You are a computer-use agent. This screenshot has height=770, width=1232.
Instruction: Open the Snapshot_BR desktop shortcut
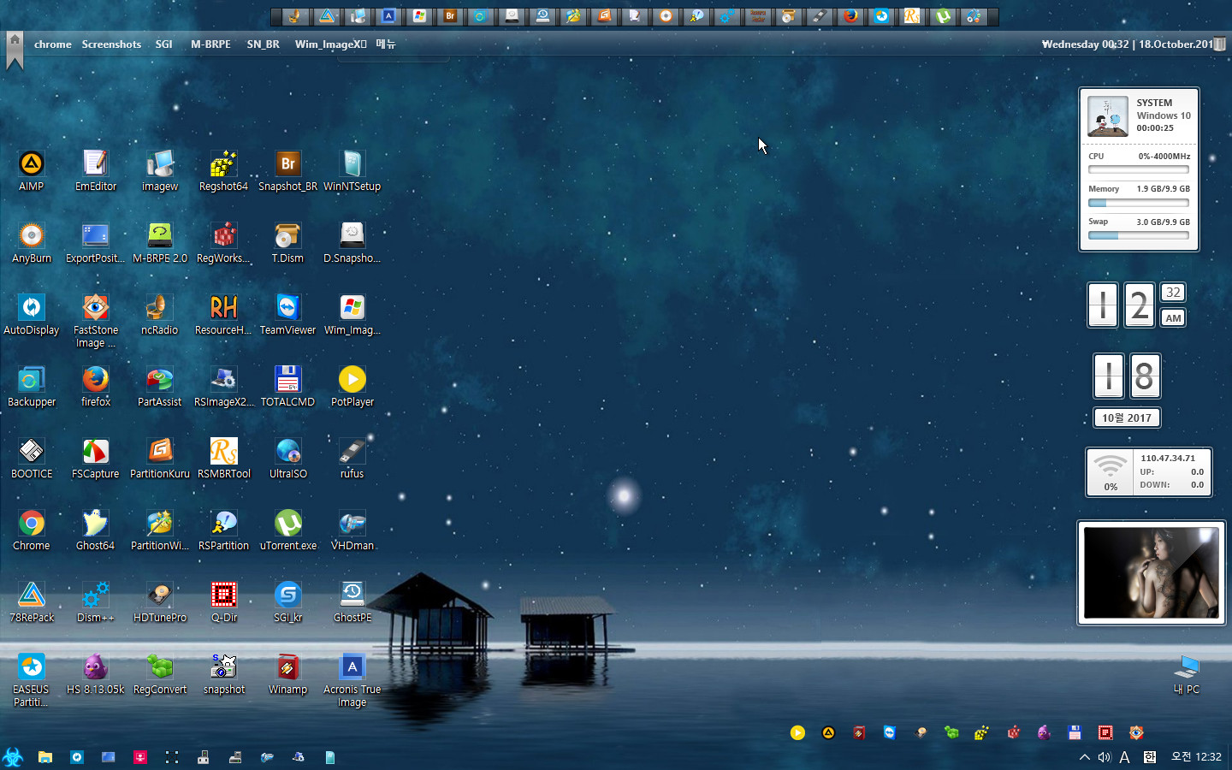coord(288,170)
